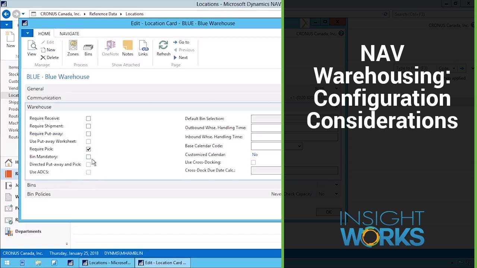Switch to Locations window in taskbar

click(107, 263)
